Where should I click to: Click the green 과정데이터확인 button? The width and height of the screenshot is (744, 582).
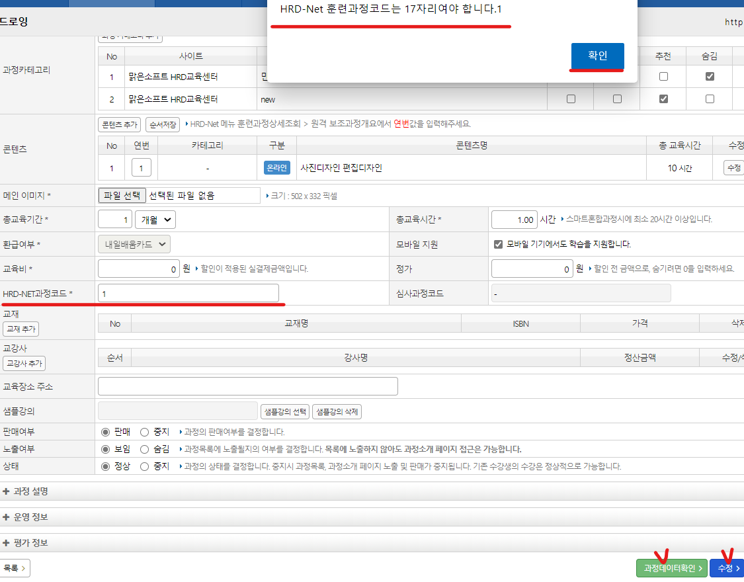pos(671,568)
